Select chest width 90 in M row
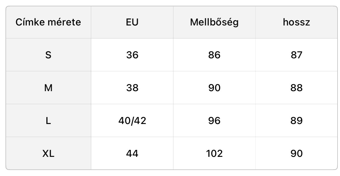This screenshot has width=340, height=176. (x=214, y=88)
